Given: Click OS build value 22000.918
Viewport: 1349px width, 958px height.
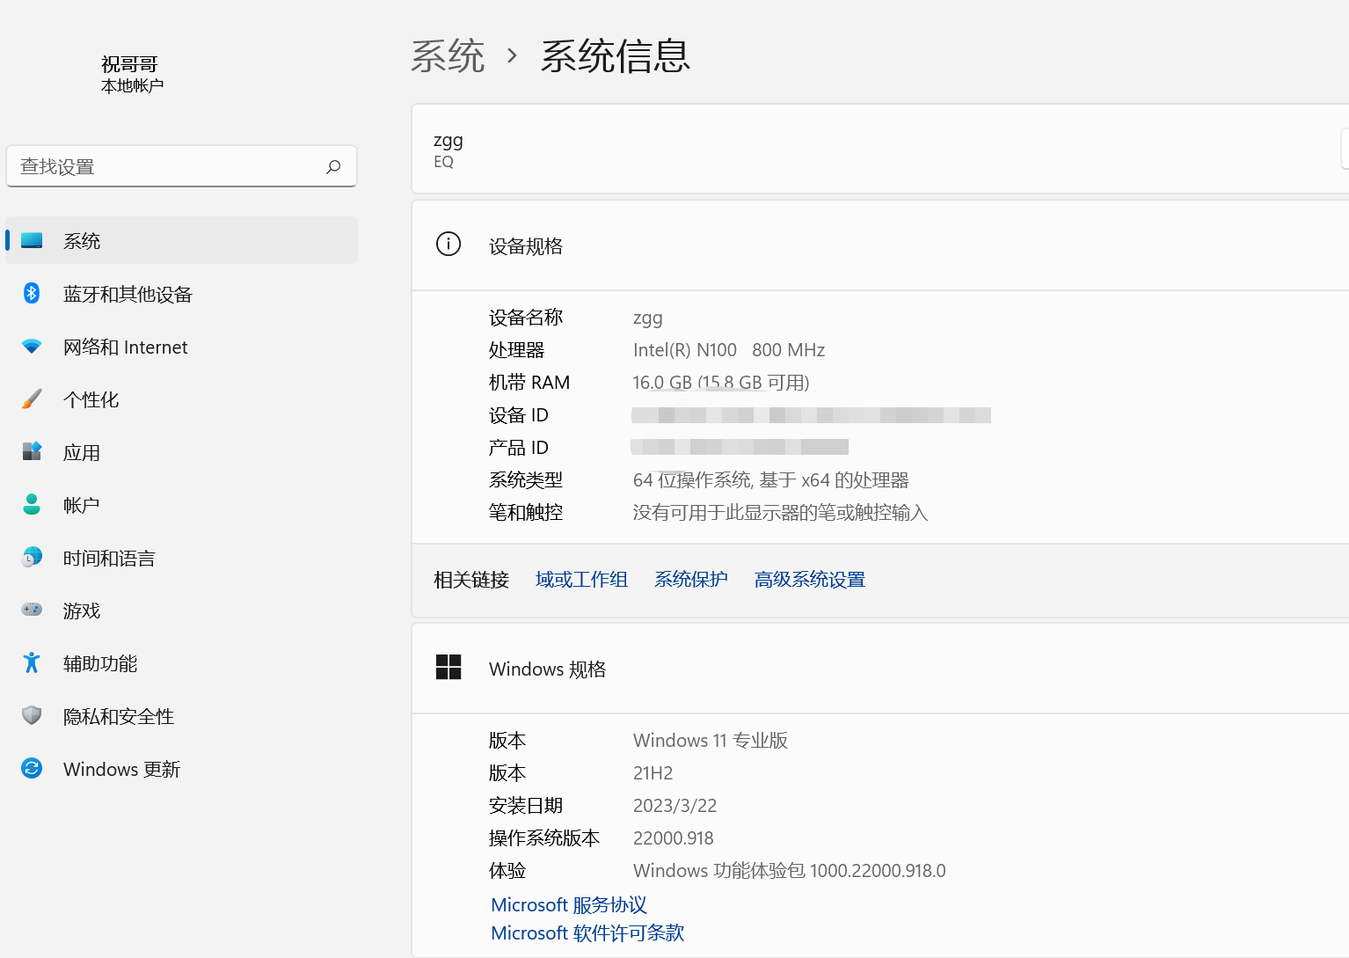Looking at the screenshot, I should pyautogui.click(x=674, y=838).
